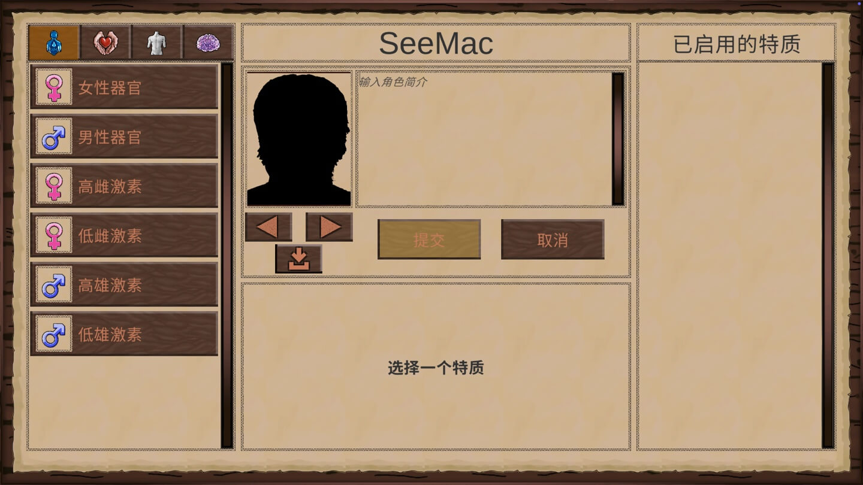The width and height of the screenshot is (863, 485).
Task: Click the trait list vertical scrollbar
Action: click(227, 256)
